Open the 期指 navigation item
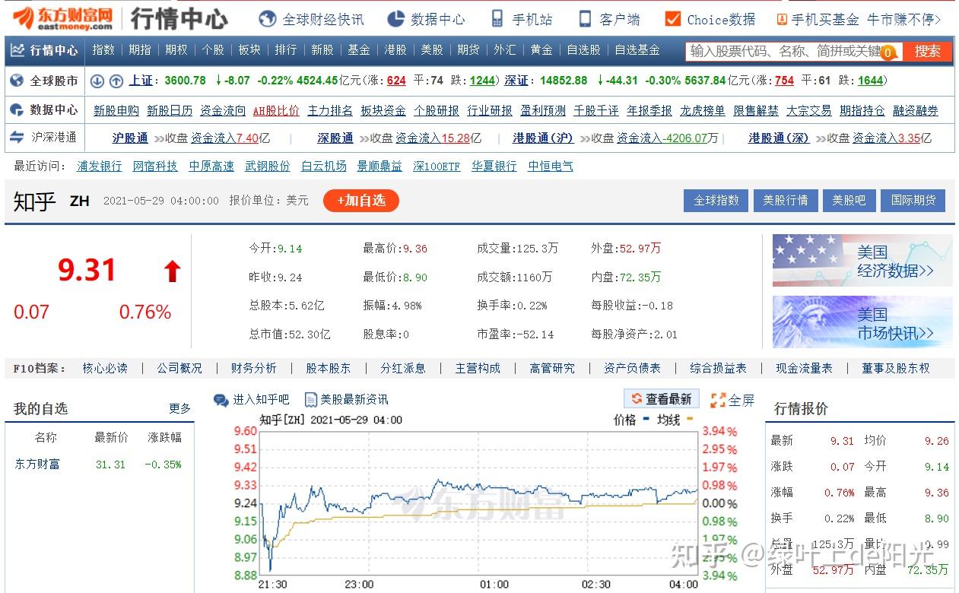The width and height of the screenshot is (959, 593). pyautogui.click(x=140, y=50)
